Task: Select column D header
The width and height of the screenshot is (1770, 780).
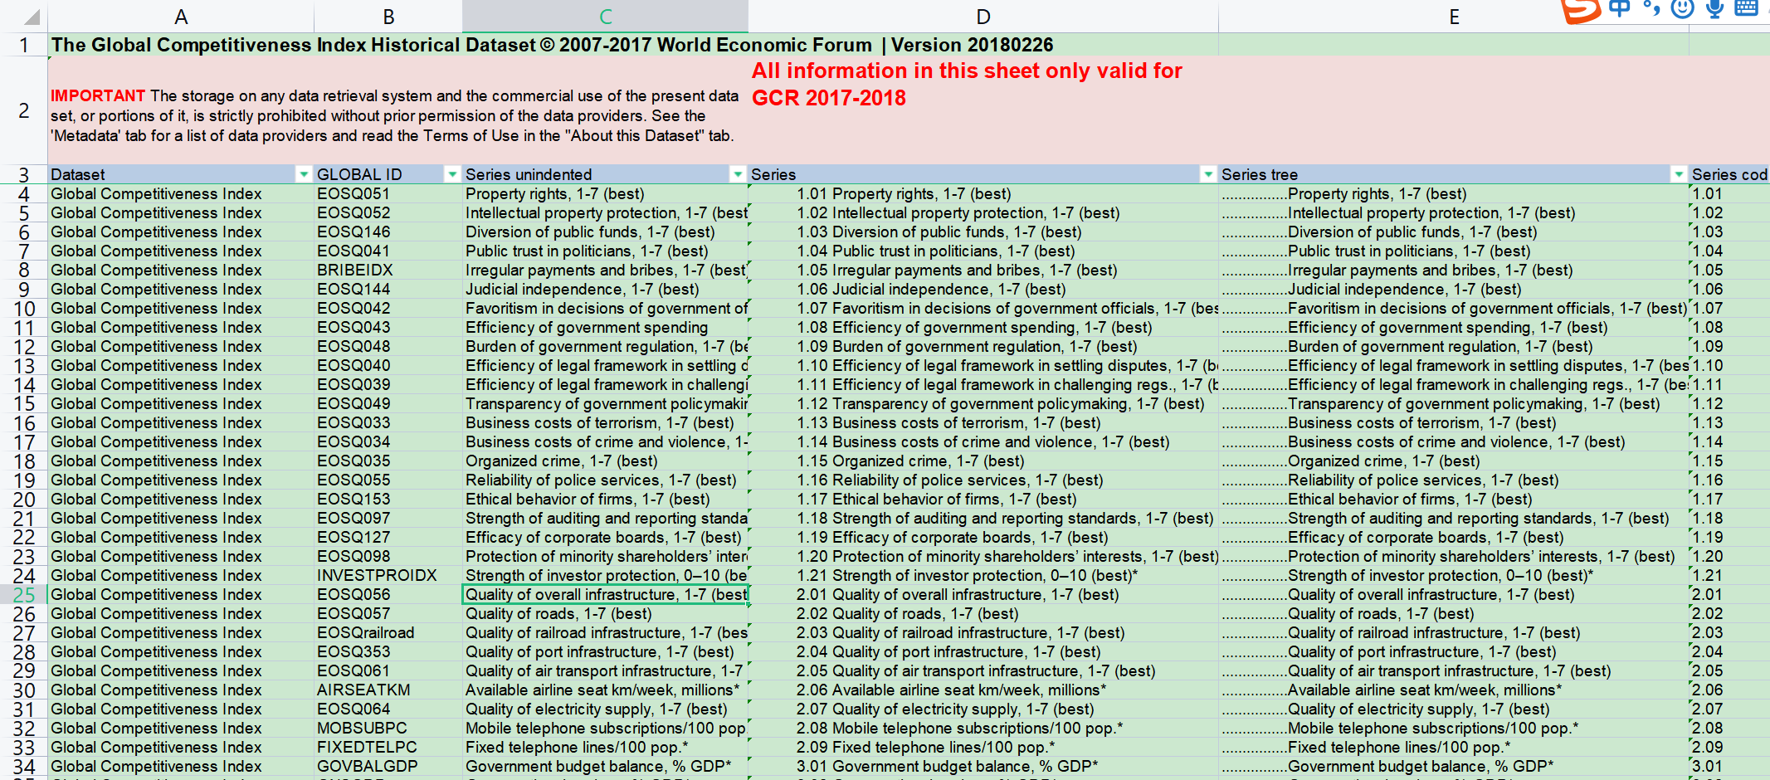Action: point(983,17)
